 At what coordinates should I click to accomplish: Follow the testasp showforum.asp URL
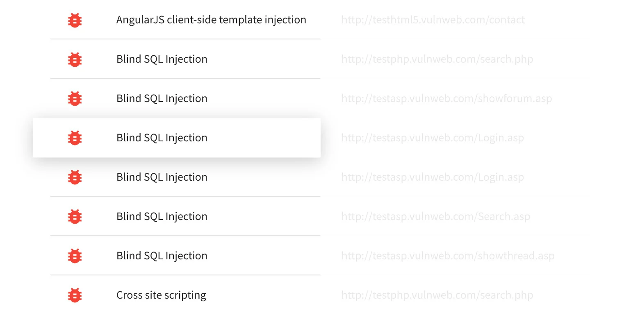[446, 99]
